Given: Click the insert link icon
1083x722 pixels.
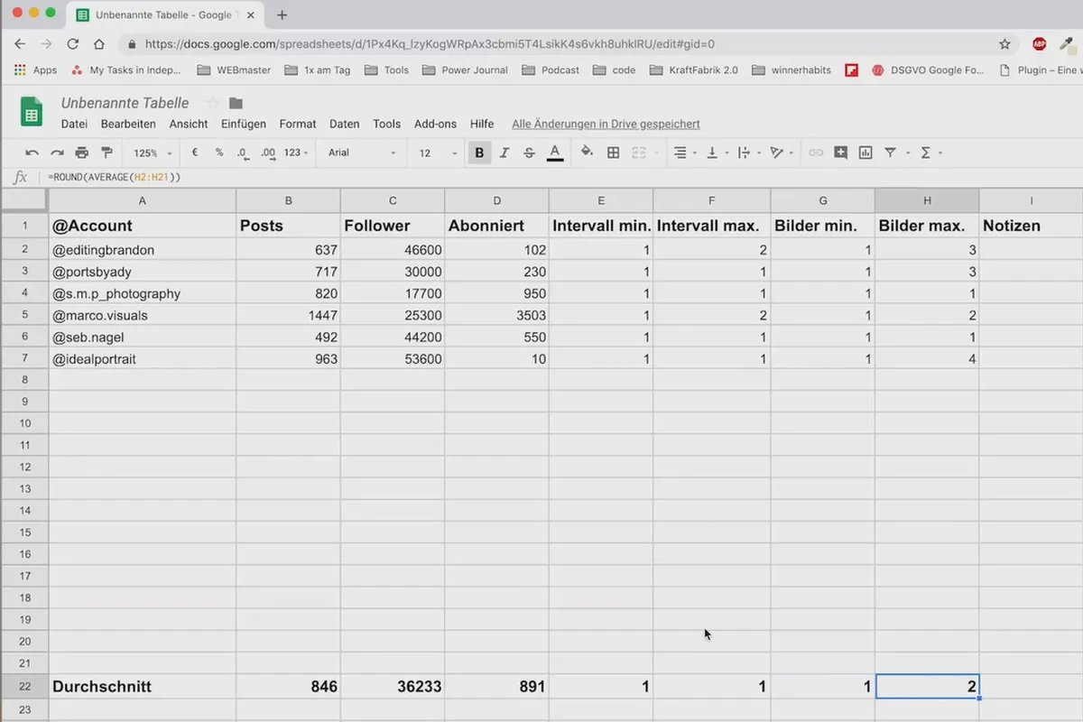Looking at the screenshot, I should point(816,153).
